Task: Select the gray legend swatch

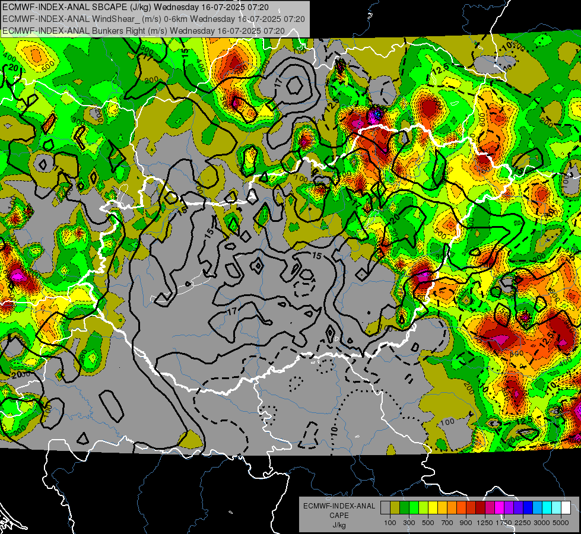Action: point(385,508)
